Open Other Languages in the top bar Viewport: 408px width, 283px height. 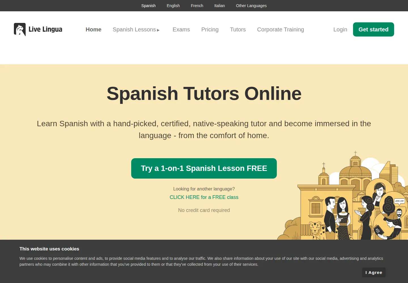point(251,6)
